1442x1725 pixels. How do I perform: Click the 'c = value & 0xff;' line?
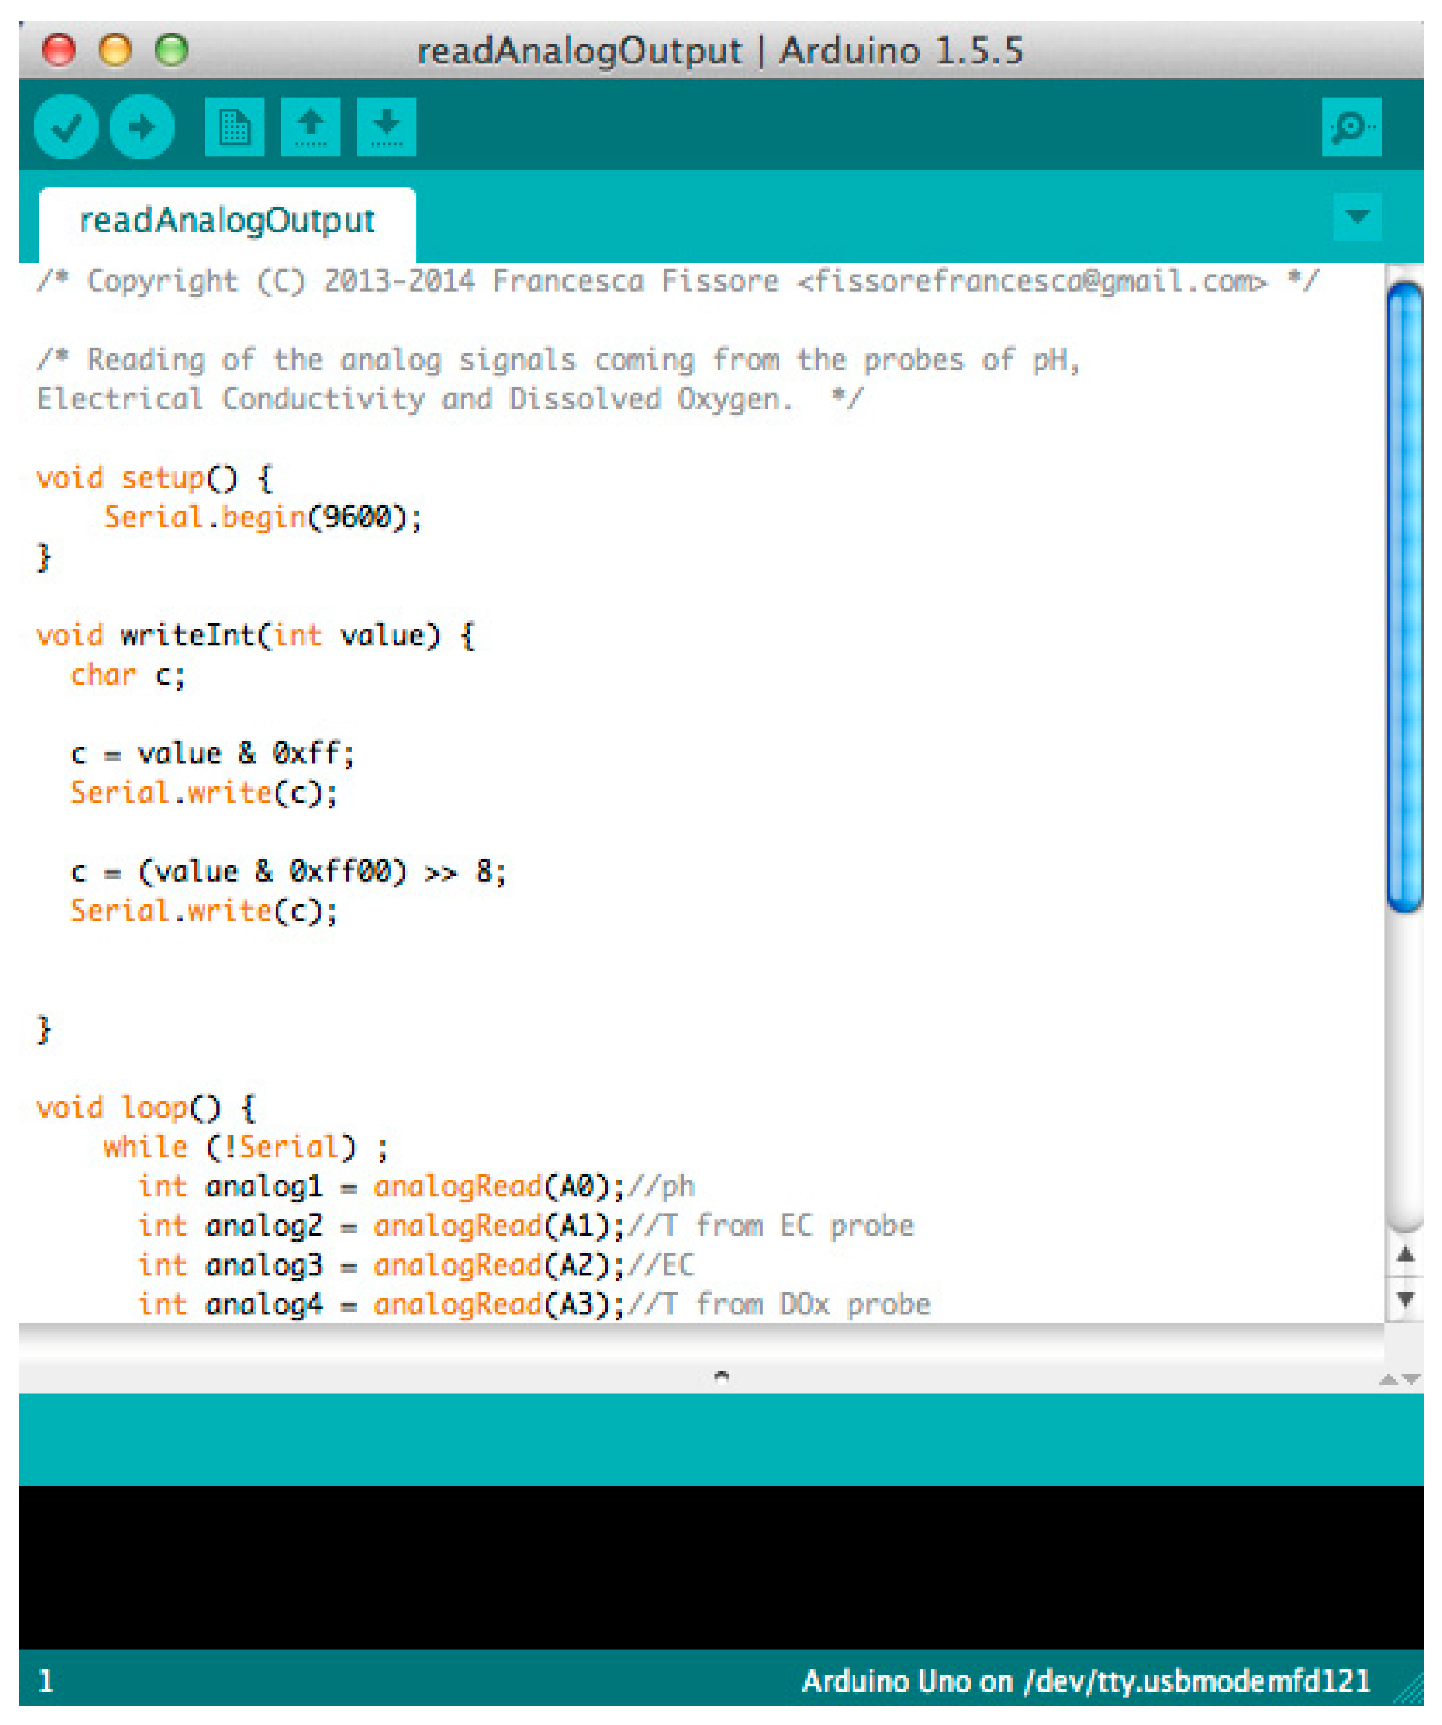coord(213,753)
